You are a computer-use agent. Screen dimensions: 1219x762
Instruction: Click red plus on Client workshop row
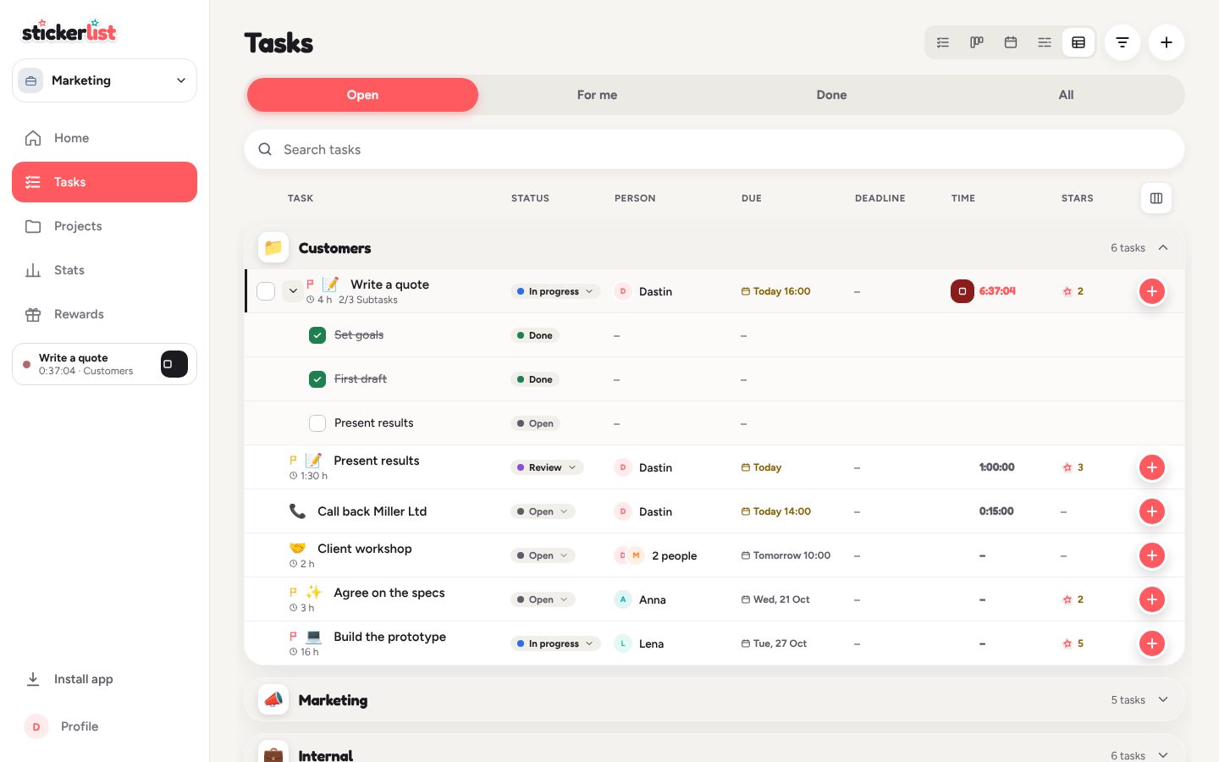1152,555
